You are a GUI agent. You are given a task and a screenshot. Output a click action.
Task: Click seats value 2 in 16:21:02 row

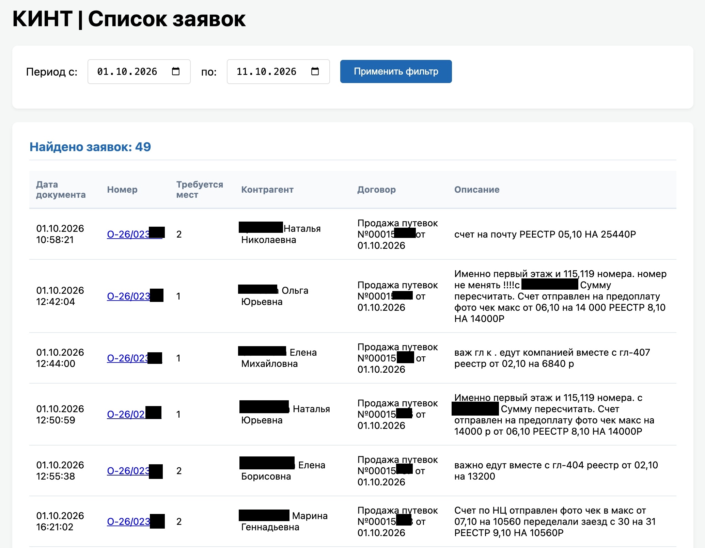(179, 521)
